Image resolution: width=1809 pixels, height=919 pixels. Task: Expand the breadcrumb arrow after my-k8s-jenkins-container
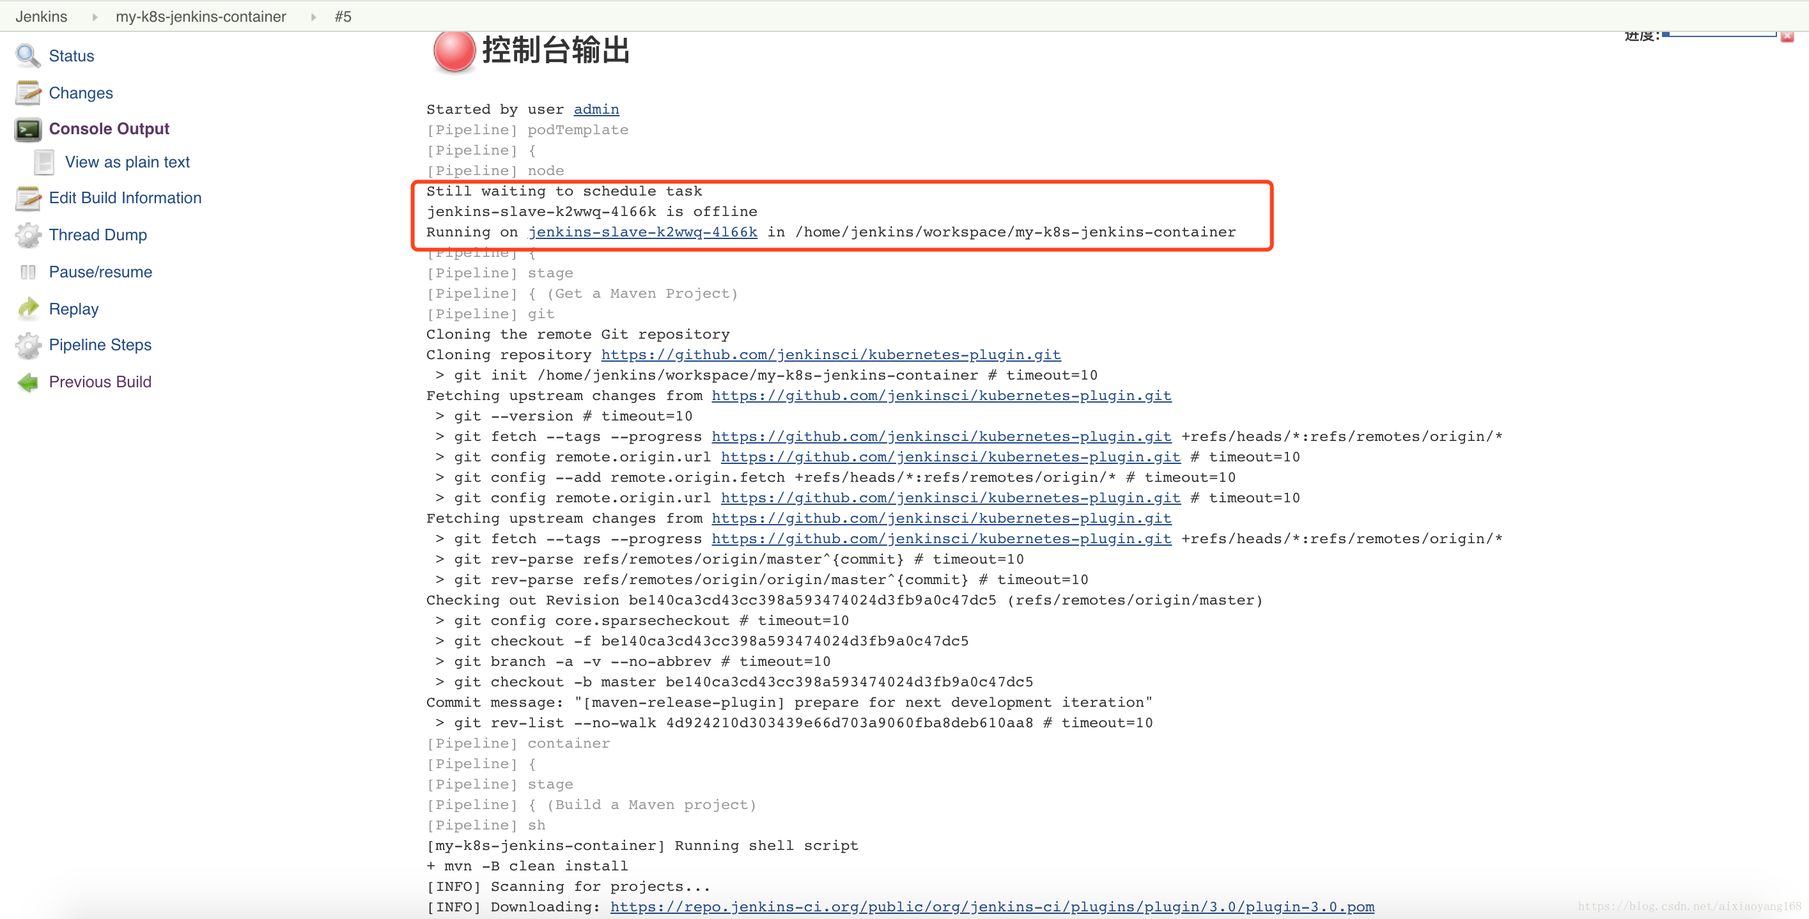(x=314, y=17)
